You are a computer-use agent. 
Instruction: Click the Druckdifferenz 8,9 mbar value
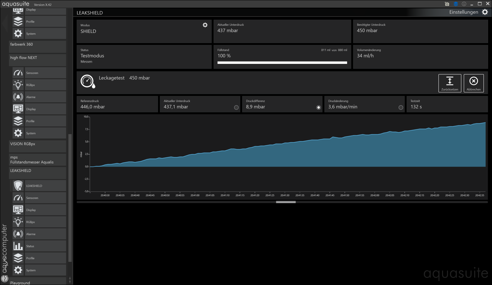click(x=255, y=107)
